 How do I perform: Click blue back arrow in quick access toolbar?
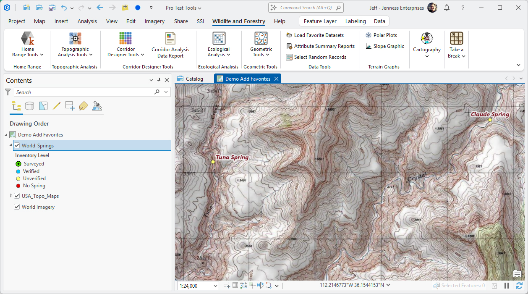click(100, 8)
